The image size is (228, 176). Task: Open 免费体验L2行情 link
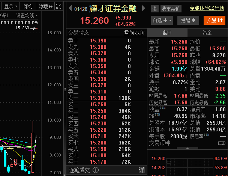207,8
